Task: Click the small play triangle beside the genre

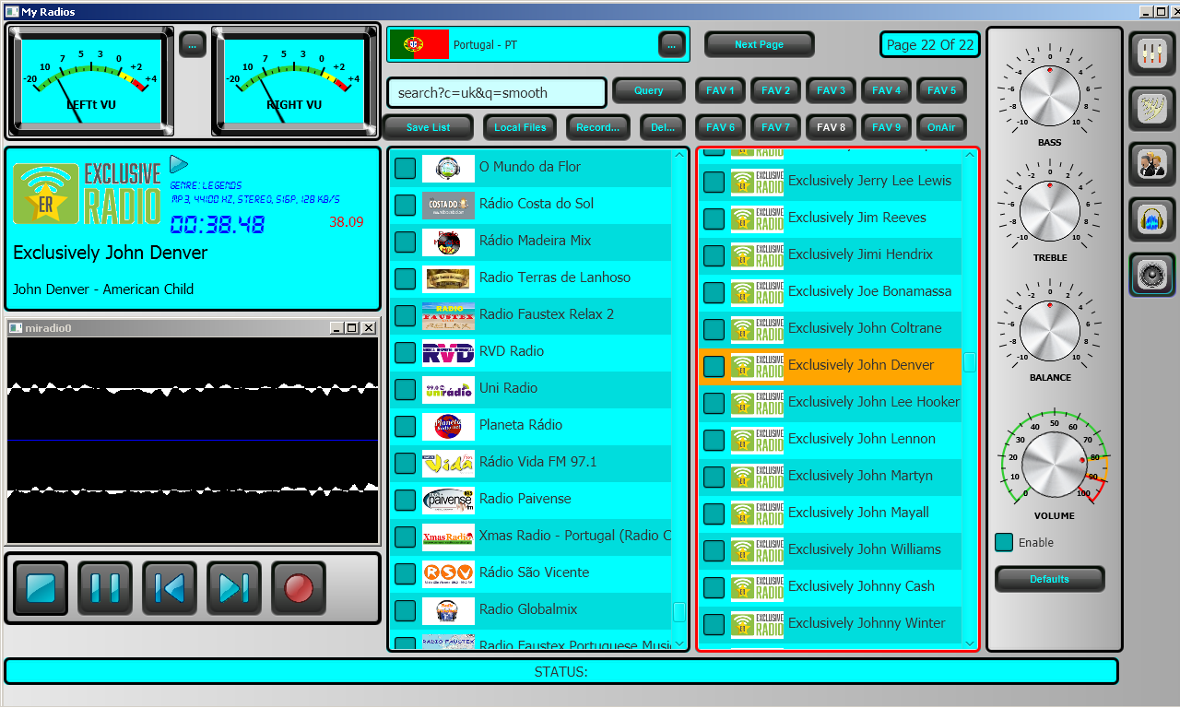Action: point(179,164)
